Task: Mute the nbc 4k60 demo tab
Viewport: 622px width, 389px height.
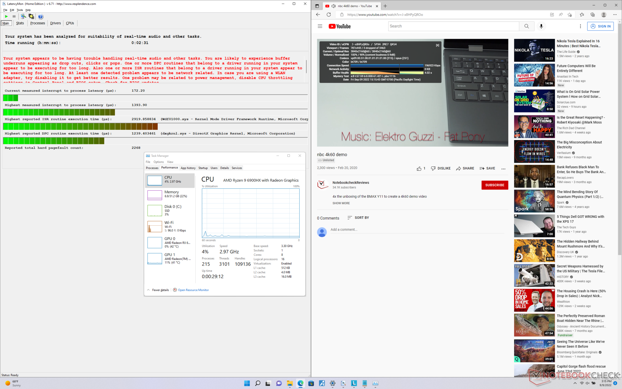Action: (x=333, y=6)
